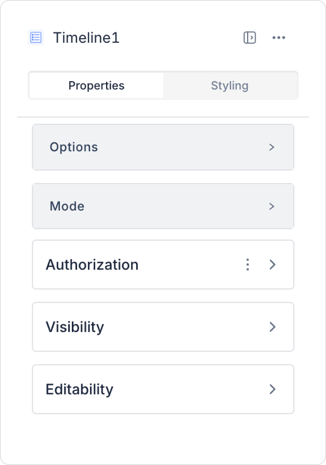Open the Authorization vertical dots menu

pyautogui.click(x=247, y=265)
